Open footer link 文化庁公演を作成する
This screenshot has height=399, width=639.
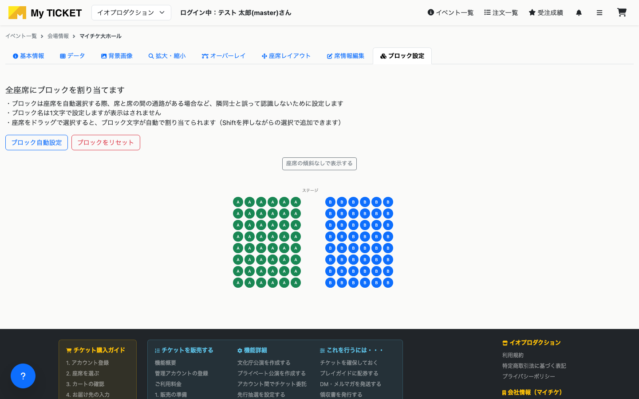[264, 363]
